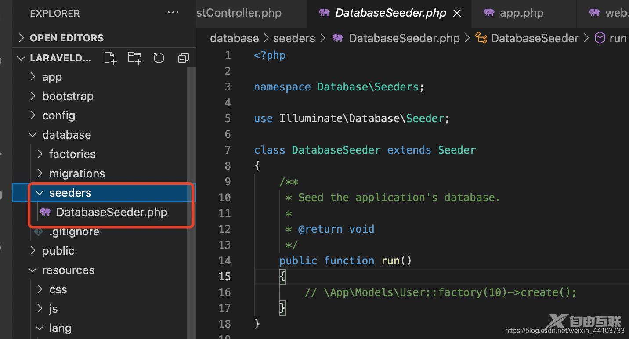Click the PHP file icon in the breadcrumb

[x=338, y=38]
